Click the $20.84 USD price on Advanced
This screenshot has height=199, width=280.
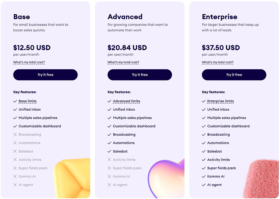127,48
